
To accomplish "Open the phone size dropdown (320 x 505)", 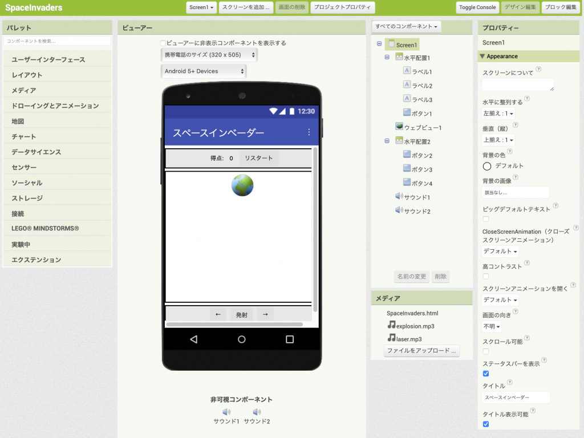I will pyautogui.click(x=209, y=55).
